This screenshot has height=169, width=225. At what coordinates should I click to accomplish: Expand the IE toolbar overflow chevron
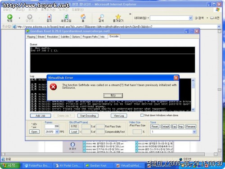(x=130, y=14)
